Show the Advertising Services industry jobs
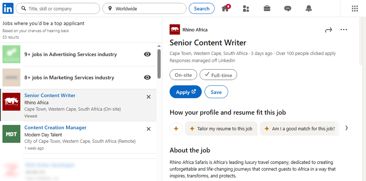This screenshot has height=181, width=366. 147,55
